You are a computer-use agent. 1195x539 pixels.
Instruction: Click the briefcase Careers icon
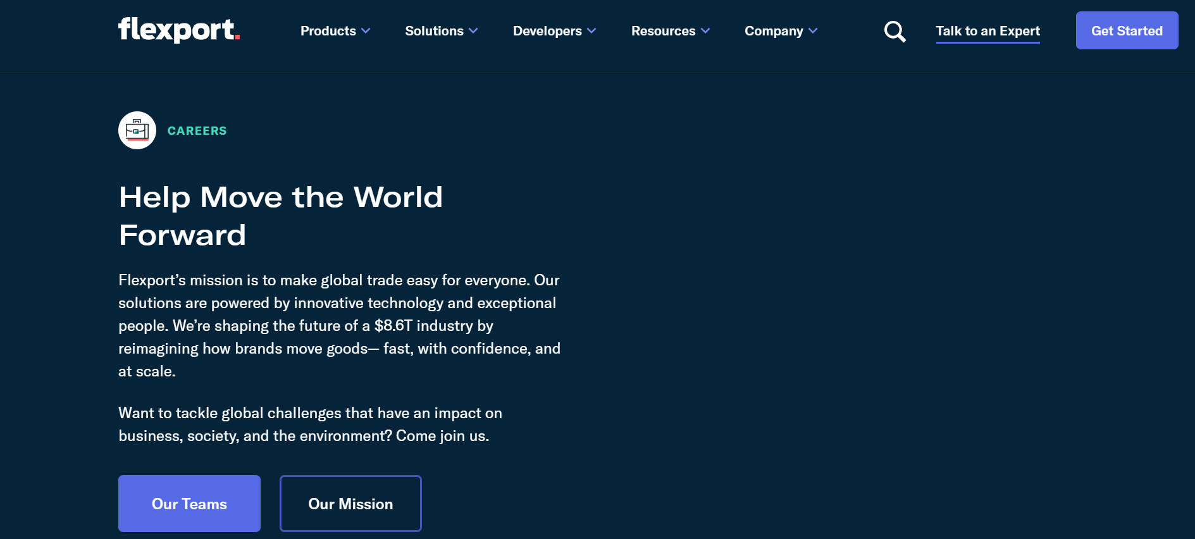click(137, 130)
